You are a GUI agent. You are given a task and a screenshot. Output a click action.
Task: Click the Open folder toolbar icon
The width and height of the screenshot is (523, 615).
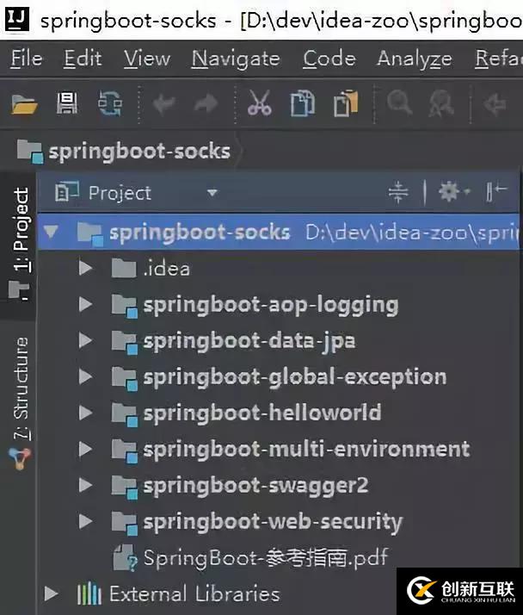point(24,104)
